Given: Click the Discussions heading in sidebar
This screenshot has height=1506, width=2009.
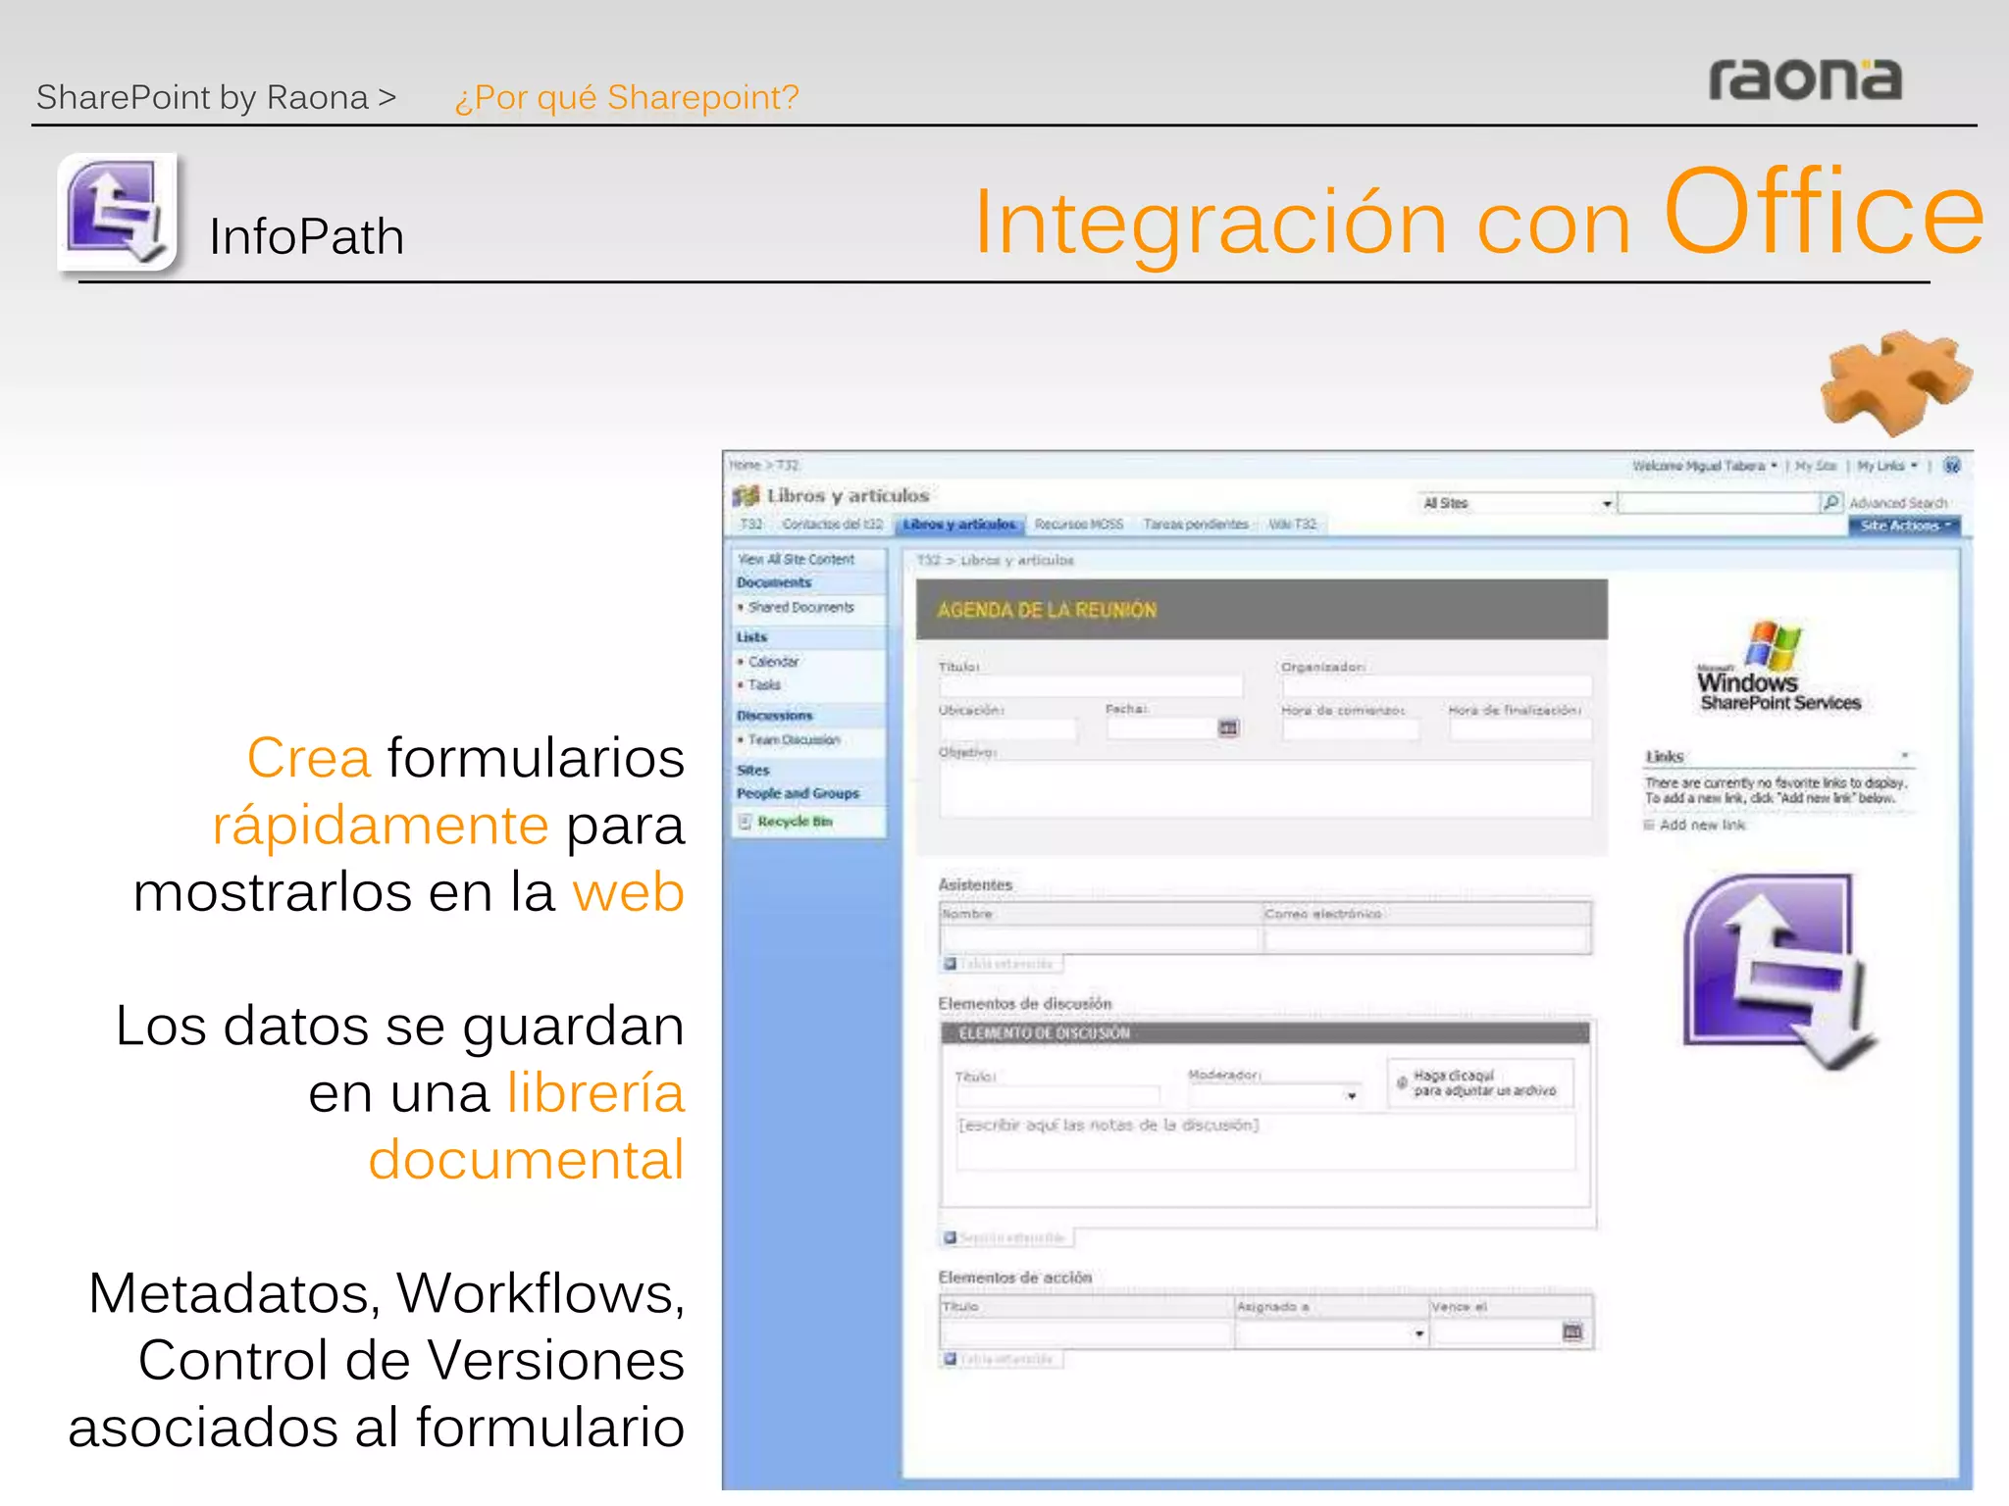Looking at the screenshot, I should [775, 716].
